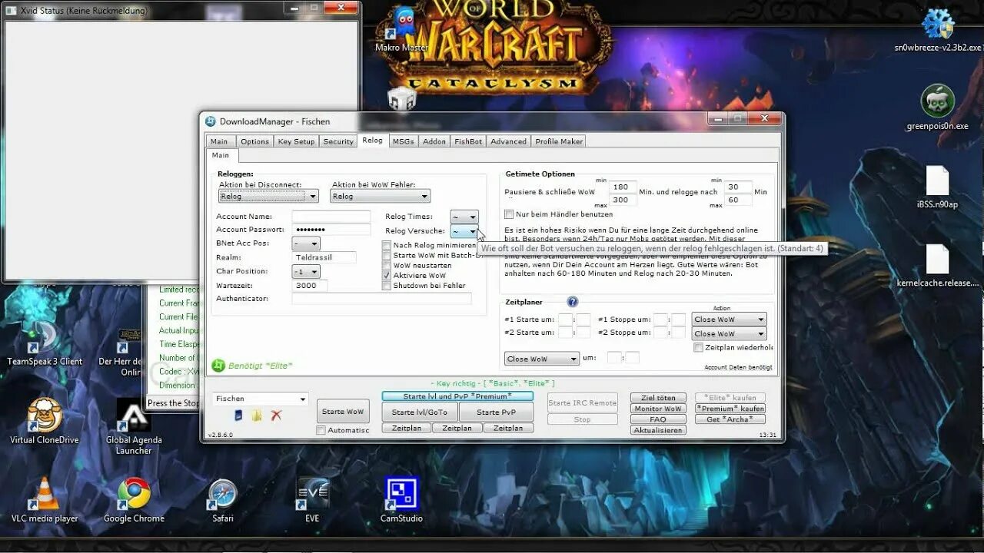Screen dimensions: 984x553
Task: Open Relog Versuche dropdown
Action: [464, 231]
